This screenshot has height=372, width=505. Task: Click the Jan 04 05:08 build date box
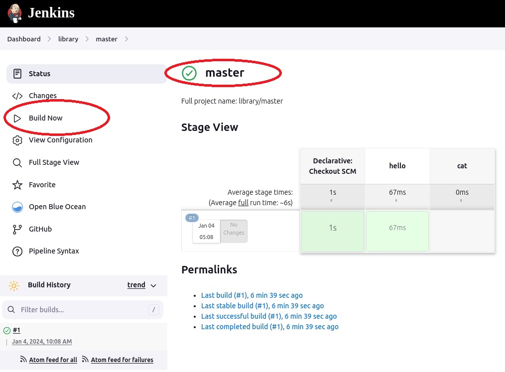(206, 231)
